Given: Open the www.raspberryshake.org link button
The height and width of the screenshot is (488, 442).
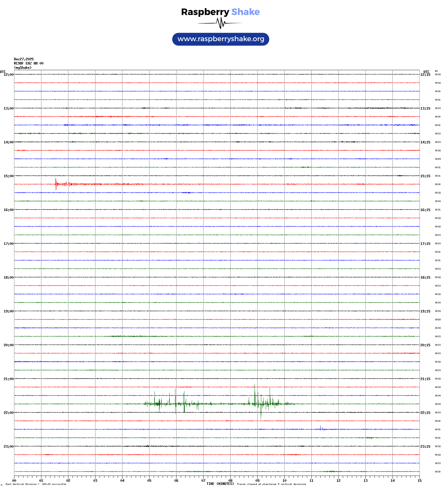Looking at the screenshot, I should [x=220, y=39].
